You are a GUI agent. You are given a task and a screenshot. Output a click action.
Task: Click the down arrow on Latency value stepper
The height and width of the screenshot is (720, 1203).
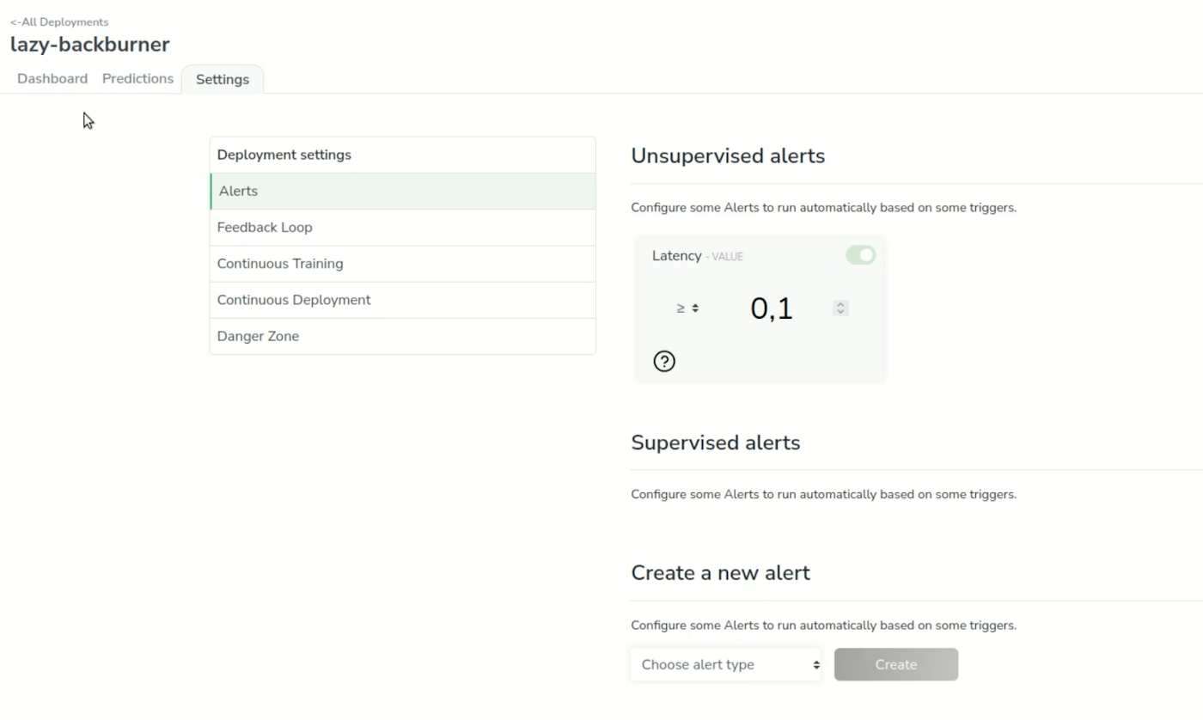(840, 311)
